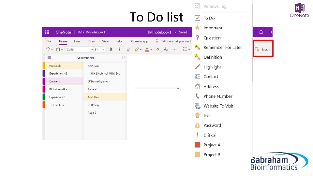Open the Help tab
Viewport: 313px width, 176px height.
coord(118,41)
